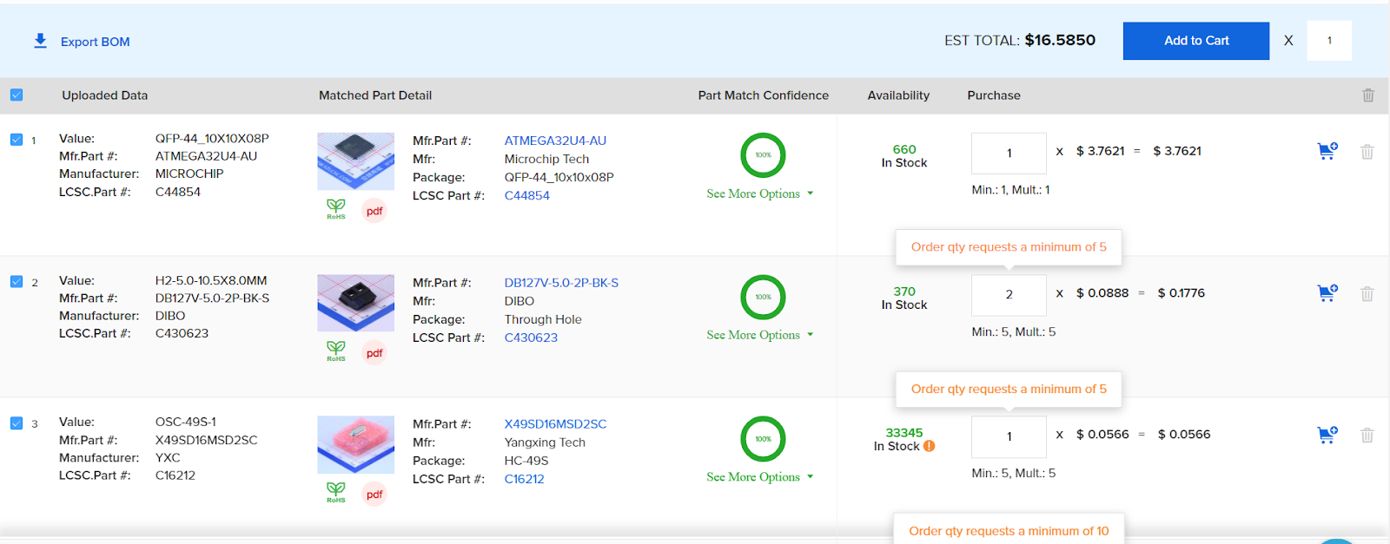
Task: Expand See More Options for ATMEGA32U4-AU
Action: [759, 193]
